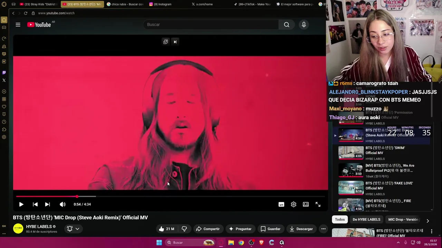The width and height of the screenshot is (442, 248).
Task: Open the sidebar settings gear icon
Action: 4,137
